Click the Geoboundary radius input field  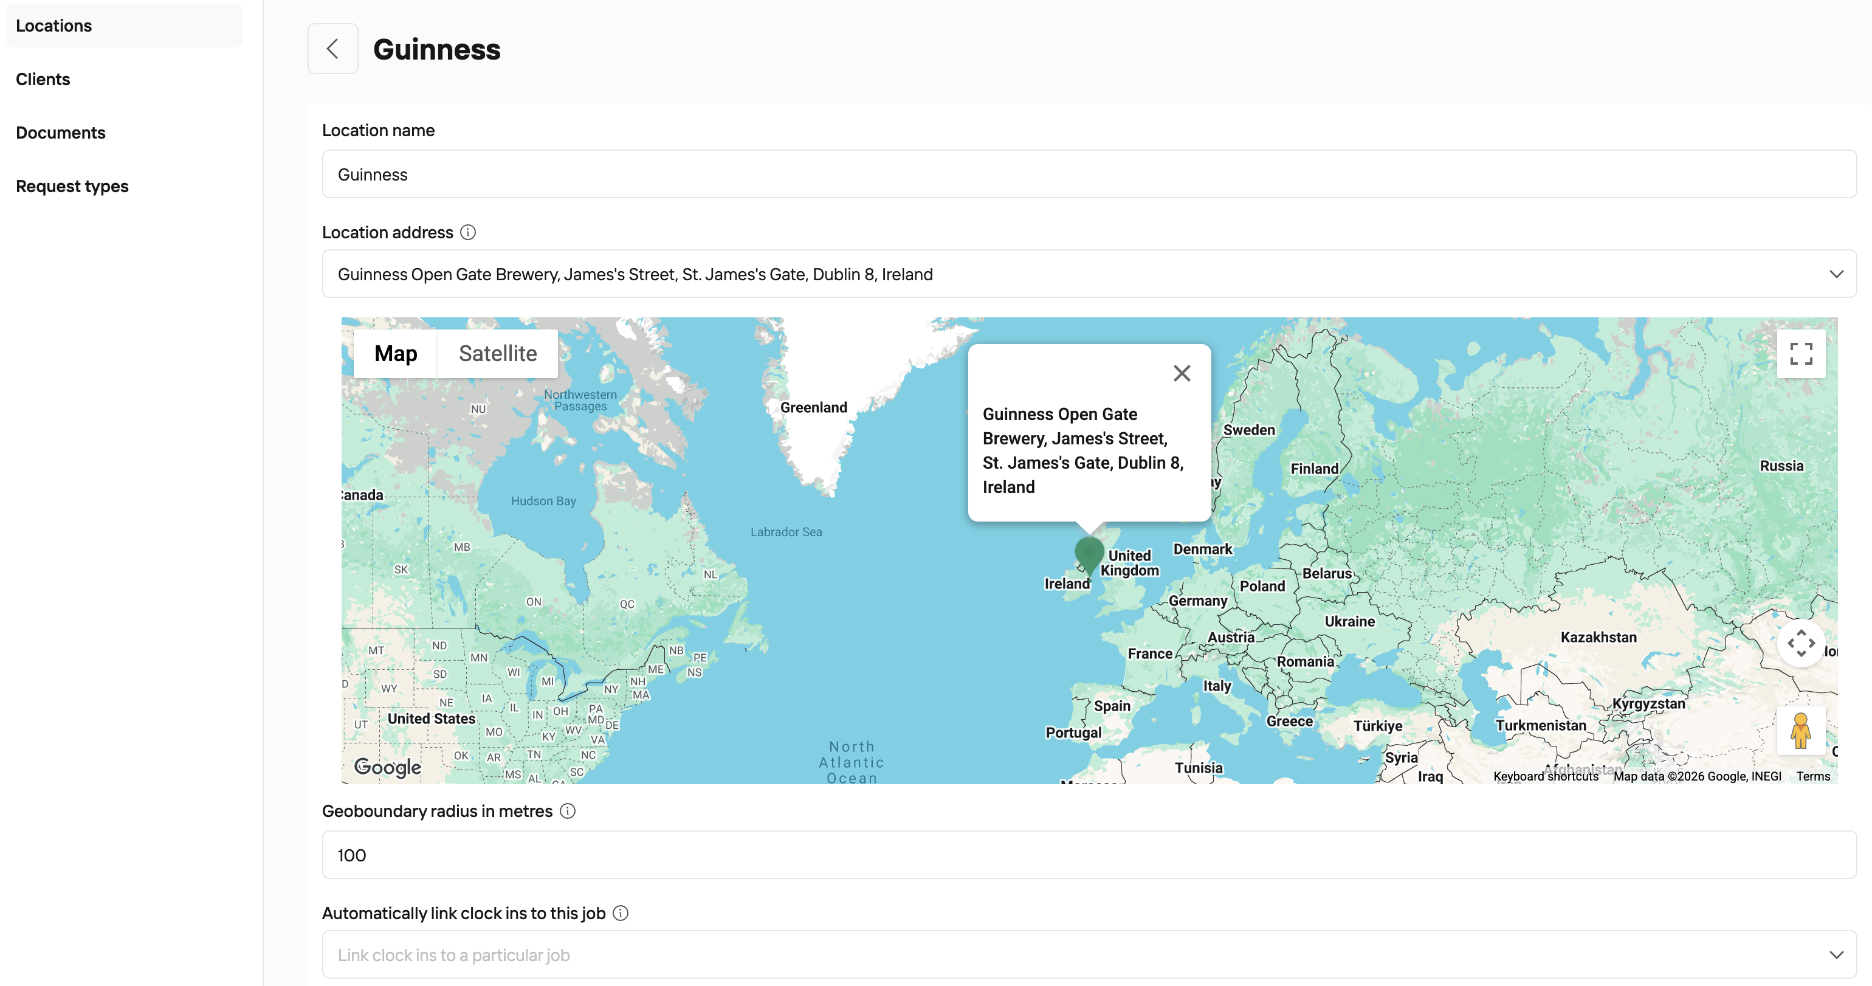coord(1089,855)
